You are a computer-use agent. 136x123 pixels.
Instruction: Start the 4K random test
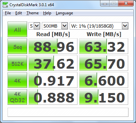pyautogui.click(x=17, y=80)
